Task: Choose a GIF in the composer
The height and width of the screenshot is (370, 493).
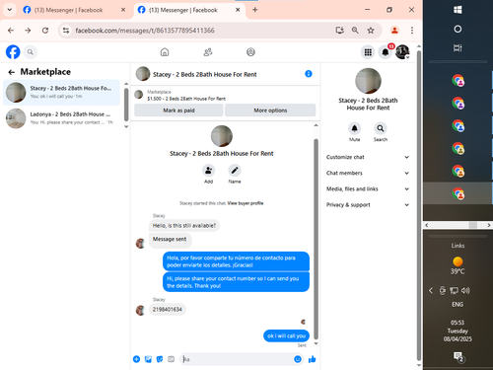Action: click(171, 359)
